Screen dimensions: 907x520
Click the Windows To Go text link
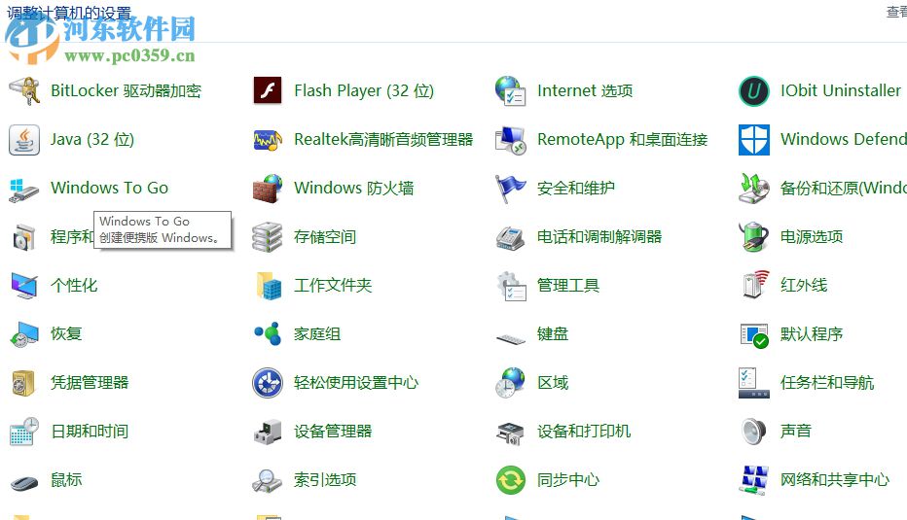(x=109, y=189)
